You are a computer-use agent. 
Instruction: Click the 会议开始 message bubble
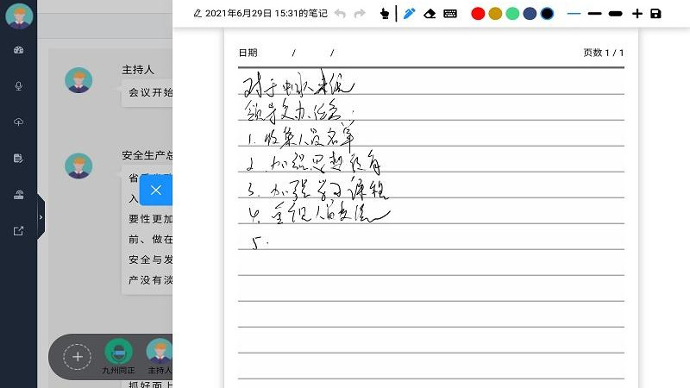(x=147, y=92)
